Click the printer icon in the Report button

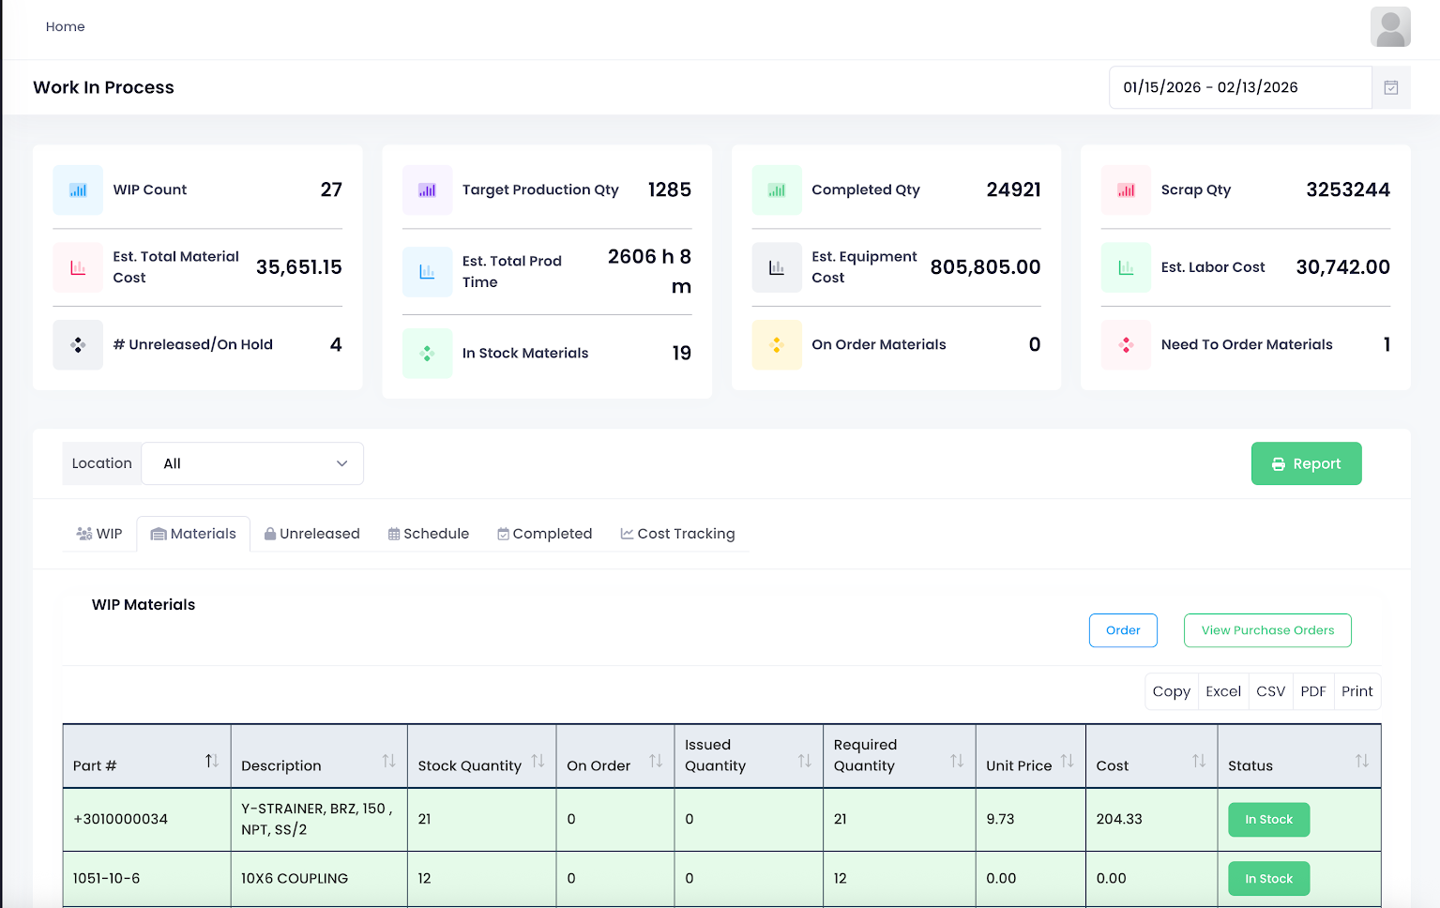1279,463
